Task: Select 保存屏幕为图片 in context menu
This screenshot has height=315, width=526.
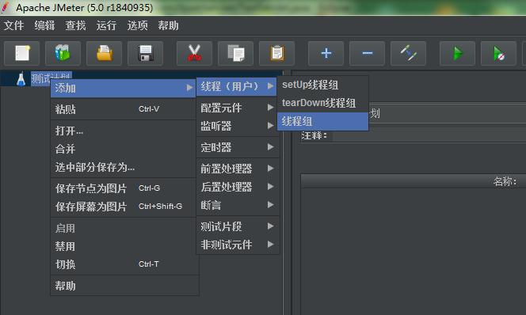Action: click(x=123, y=207)
